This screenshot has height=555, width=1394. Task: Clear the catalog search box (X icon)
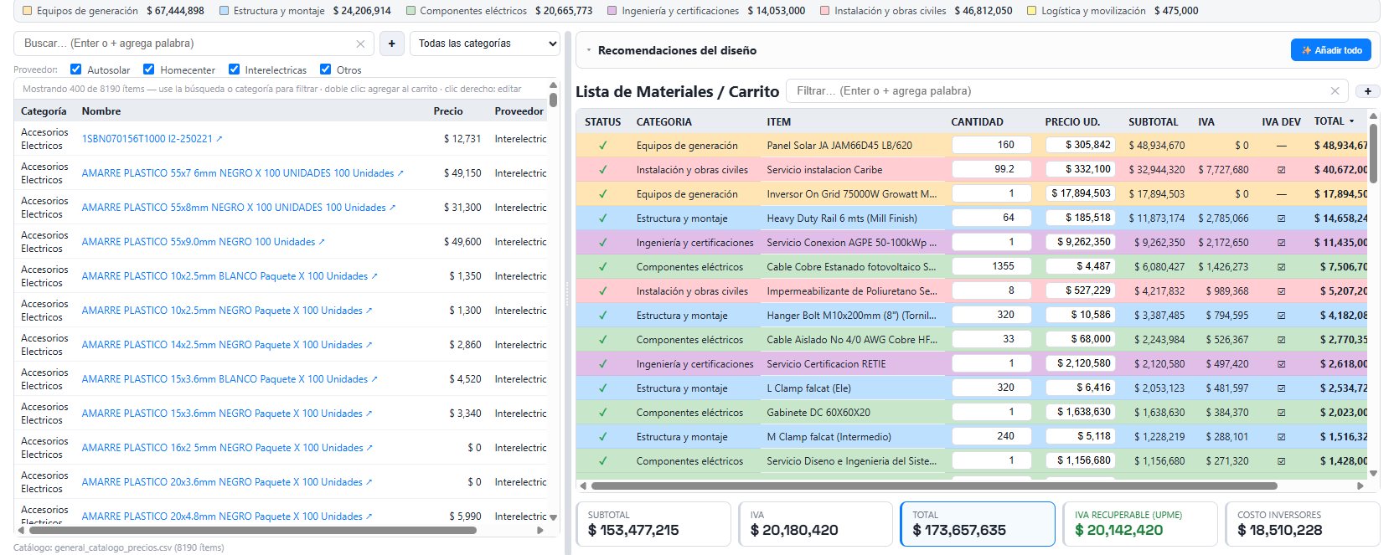coord(360,44)
